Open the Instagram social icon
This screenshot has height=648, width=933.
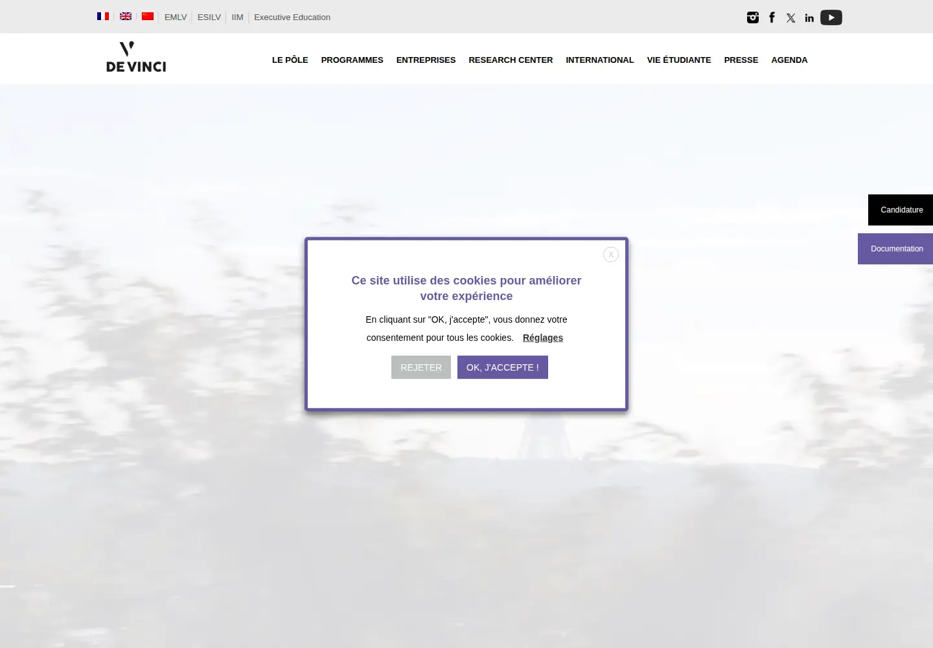tap(753, 17)
